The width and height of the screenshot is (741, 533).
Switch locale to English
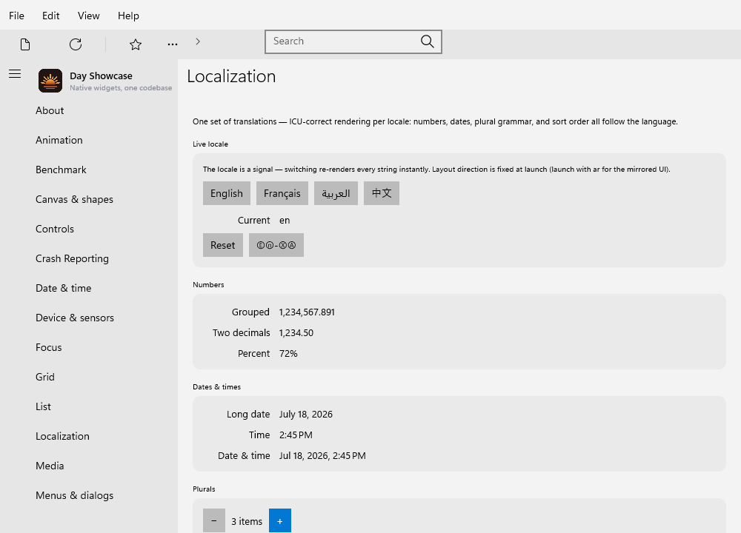226,193
